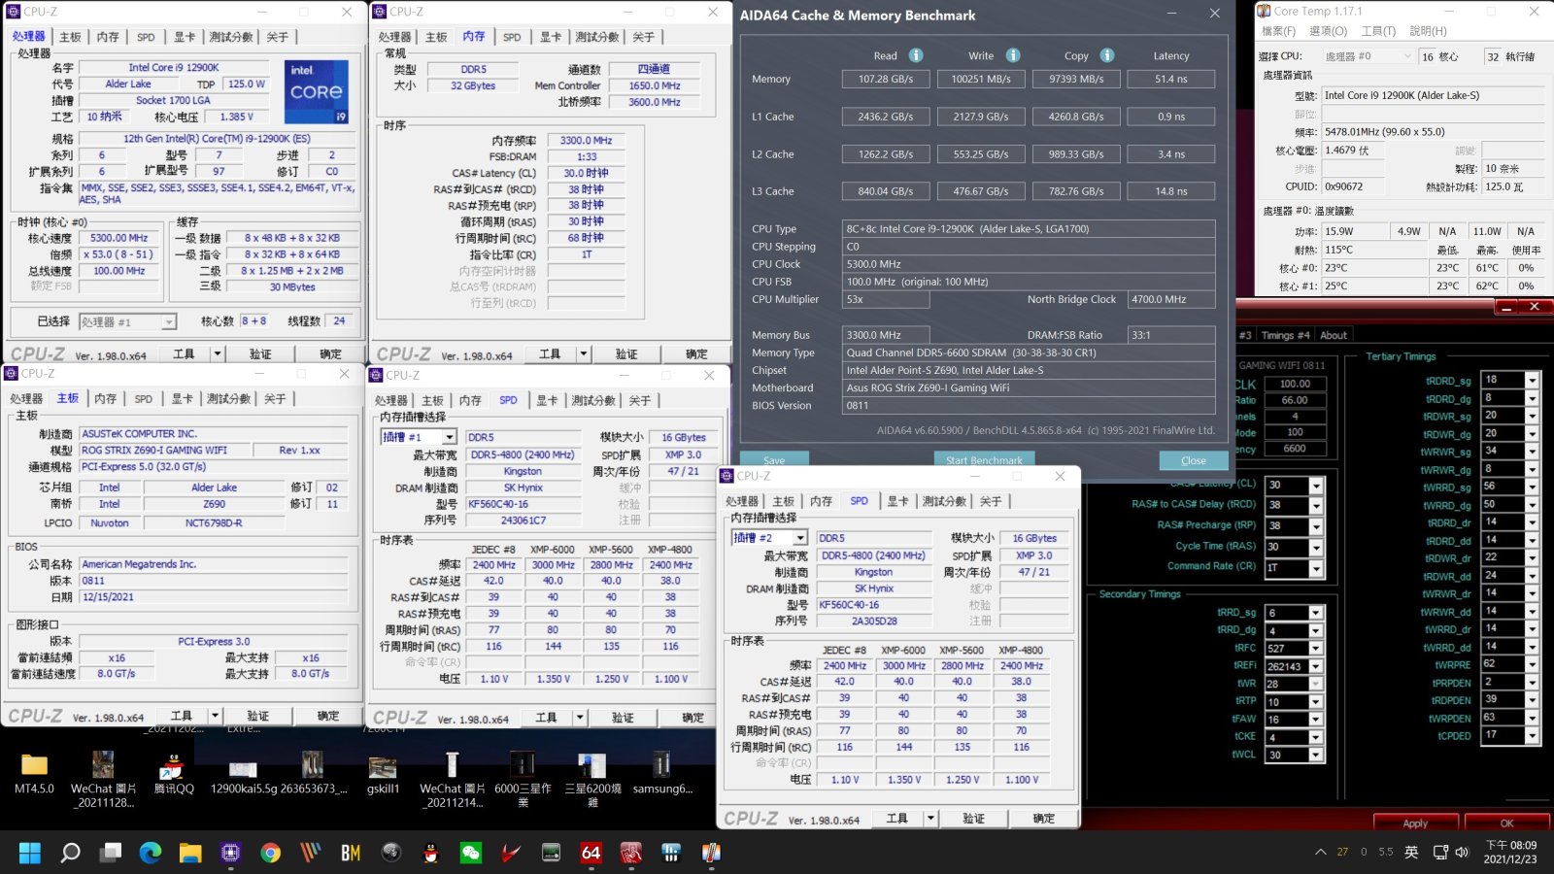Select the 腾讯QQ desktop shortcut
The image size is (1554, 874).
pos(173,774)
